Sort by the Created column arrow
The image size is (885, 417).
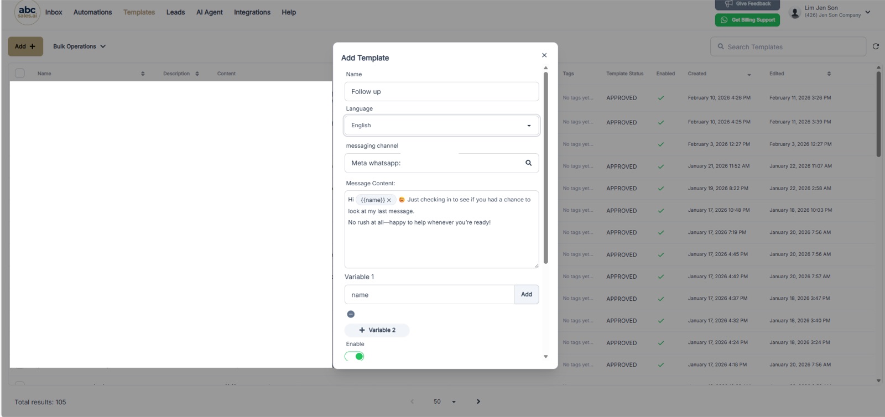[749, 75]
